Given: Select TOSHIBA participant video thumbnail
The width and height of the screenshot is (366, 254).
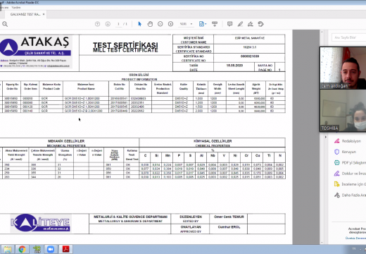Looking at the screenshot, I should point(343,111).
